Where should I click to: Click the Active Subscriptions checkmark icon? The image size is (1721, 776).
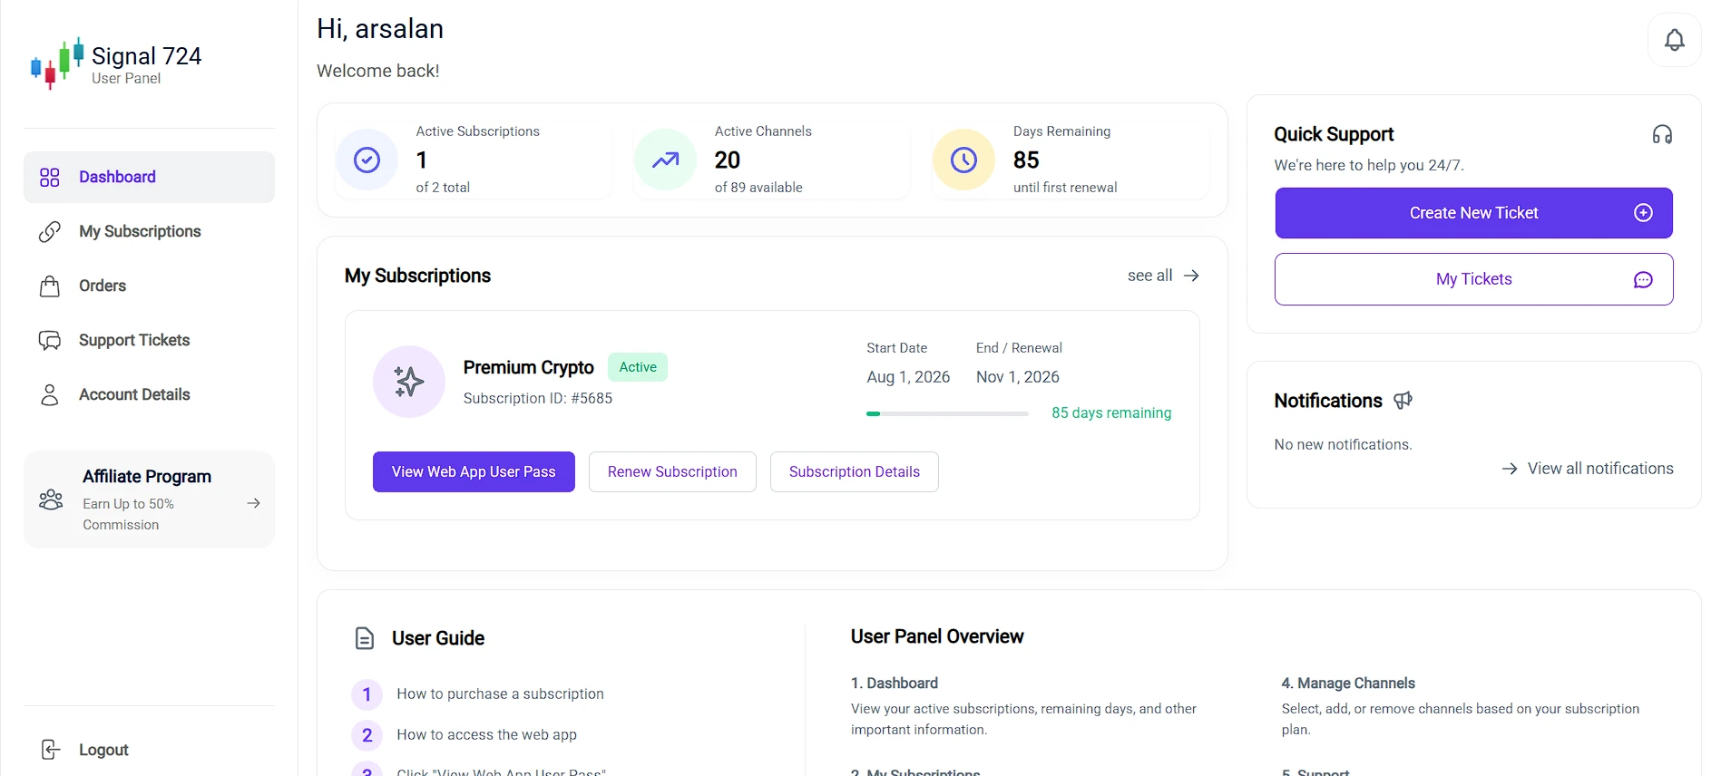point(367,160)
